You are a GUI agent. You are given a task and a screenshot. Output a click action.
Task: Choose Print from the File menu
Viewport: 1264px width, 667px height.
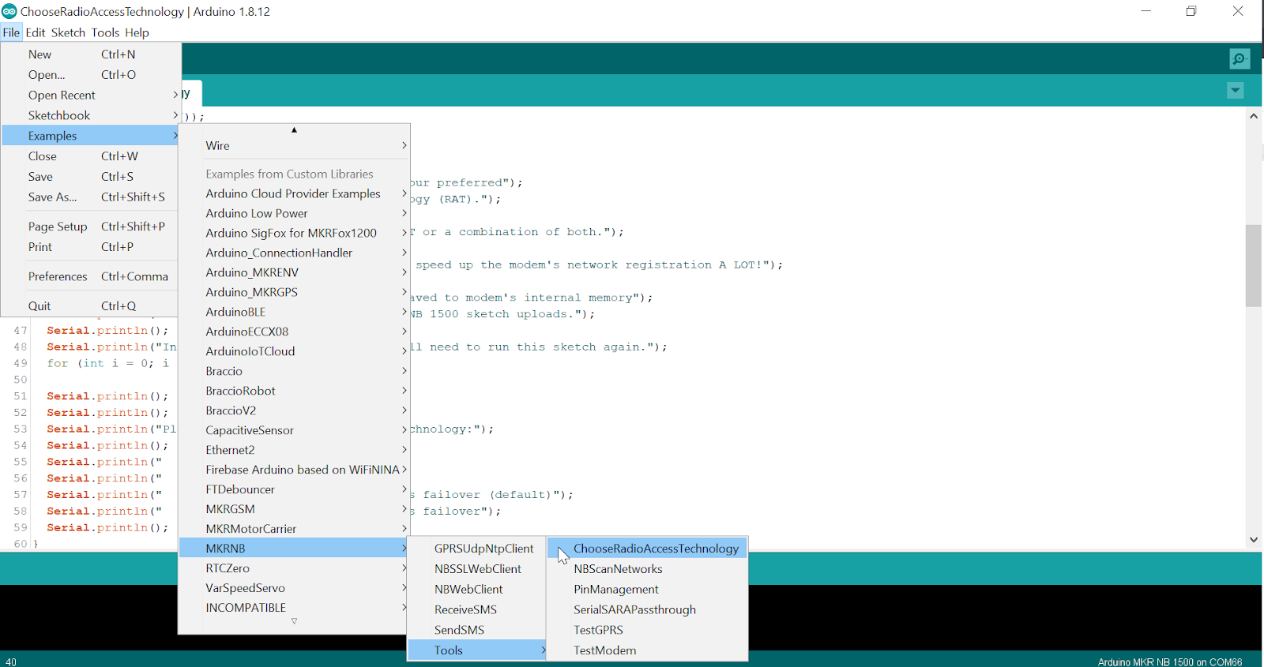coord(91,247)
